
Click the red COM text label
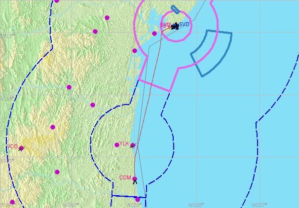(125, 177)
